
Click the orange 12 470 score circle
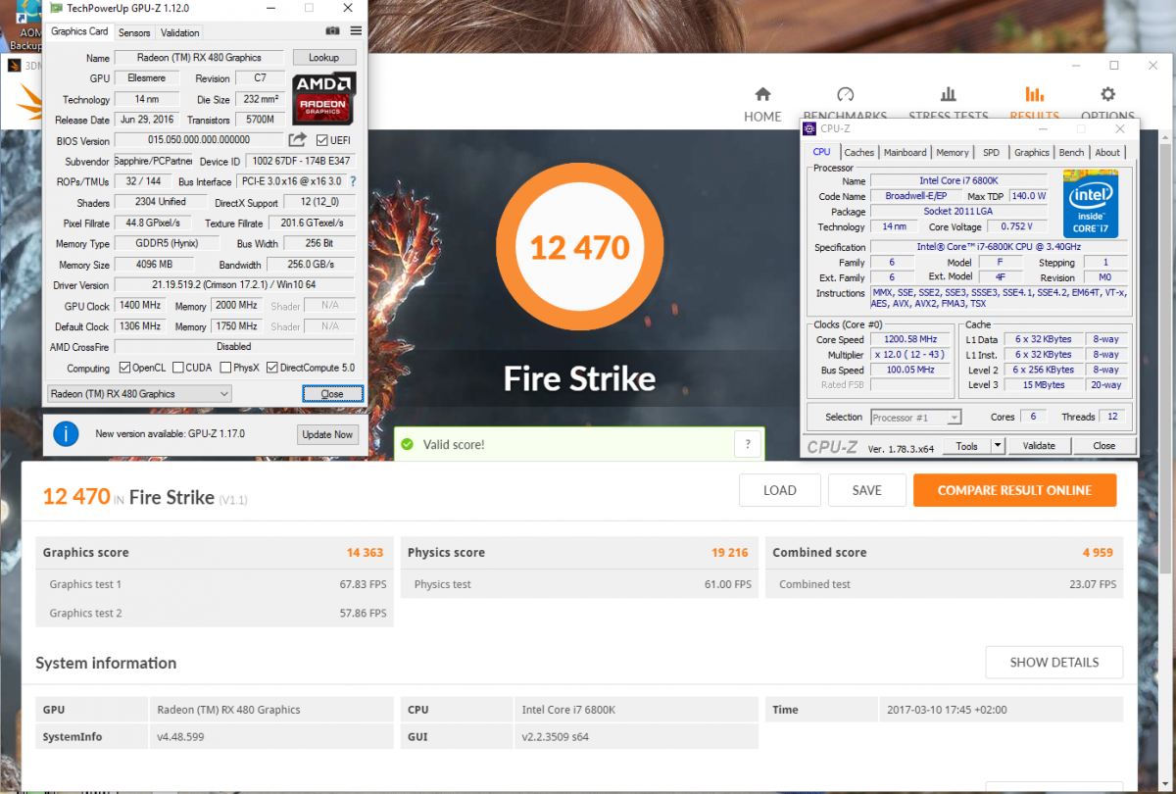coord(579,246)
